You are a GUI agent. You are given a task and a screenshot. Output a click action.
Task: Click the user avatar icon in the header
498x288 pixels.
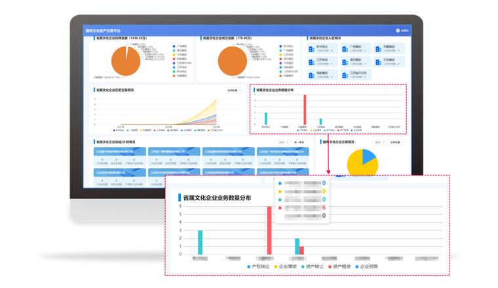pyautogui.click(x=398, y=31)
